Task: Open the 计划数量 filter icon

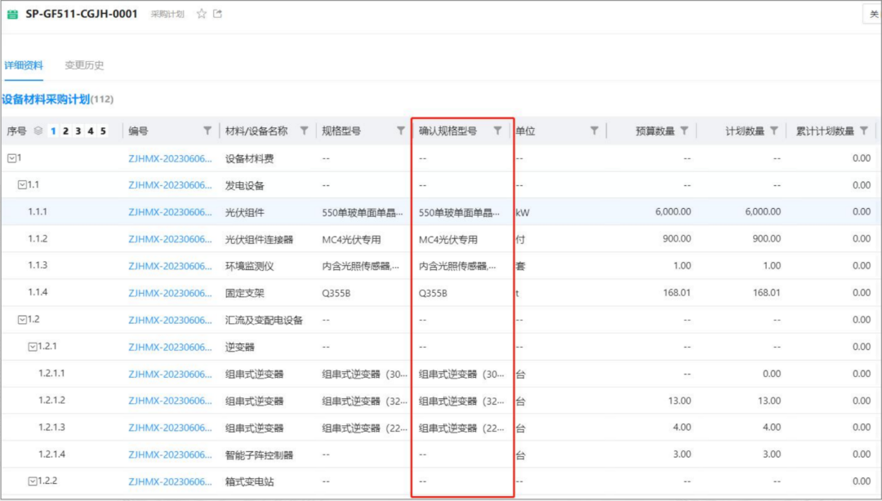Action: pos(773,131)
